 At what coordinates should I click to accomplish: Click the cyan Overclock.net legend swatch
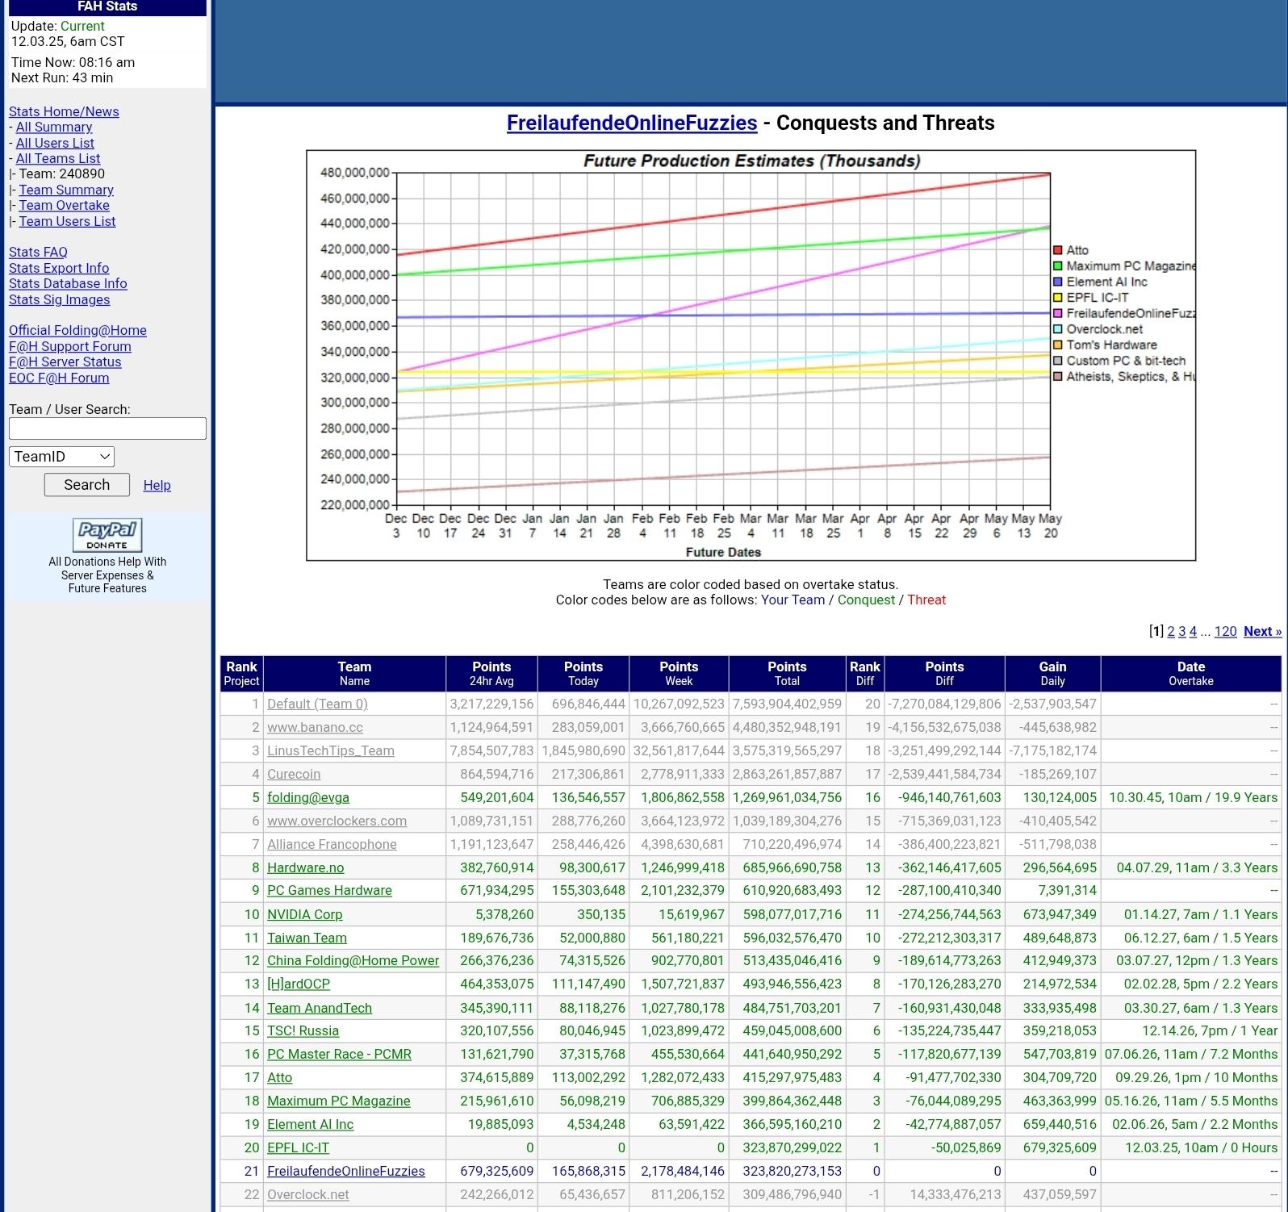[x=1058, y=328]
